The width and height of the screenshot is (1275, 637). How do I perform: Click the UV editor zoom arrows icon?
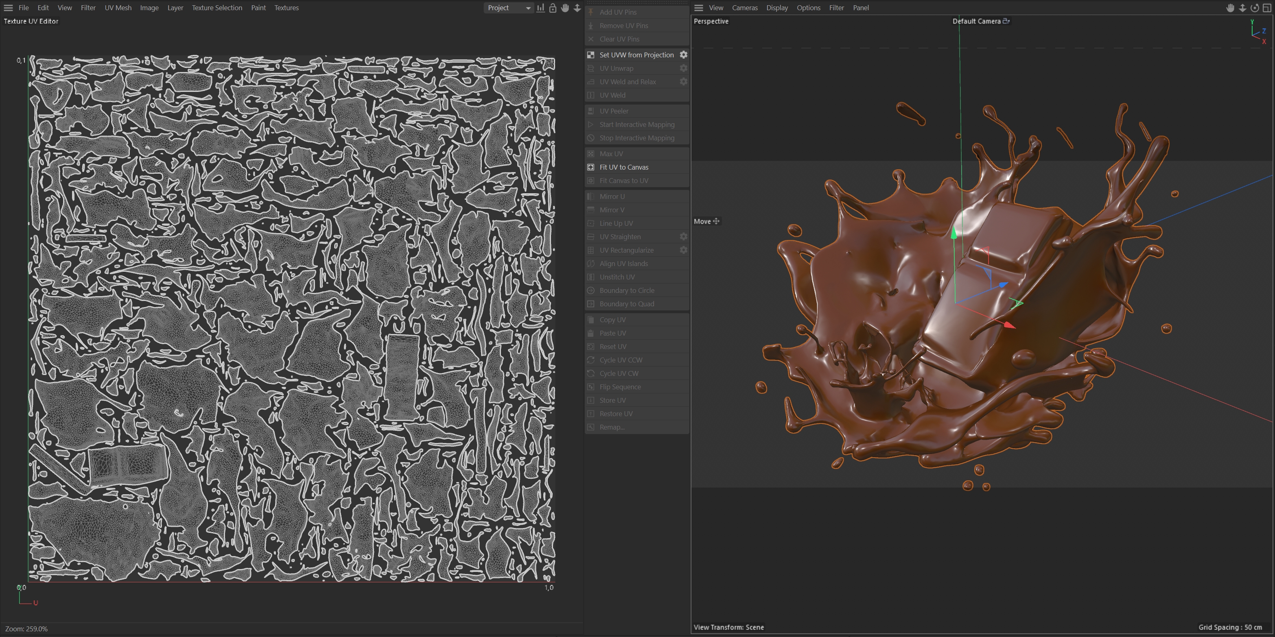tap(577, 8)
